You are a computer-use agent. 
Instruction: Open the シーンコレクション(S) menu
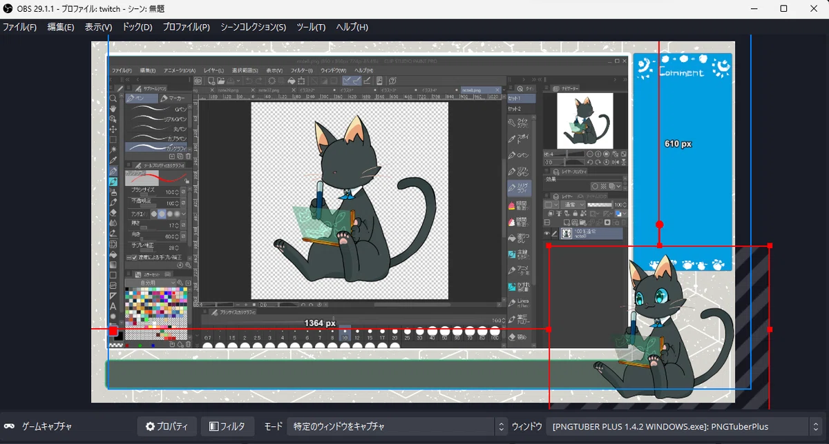click(x=253, y=28)
